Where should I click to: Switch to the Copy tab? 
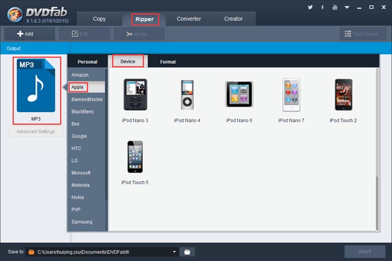[x=100, y=19]
